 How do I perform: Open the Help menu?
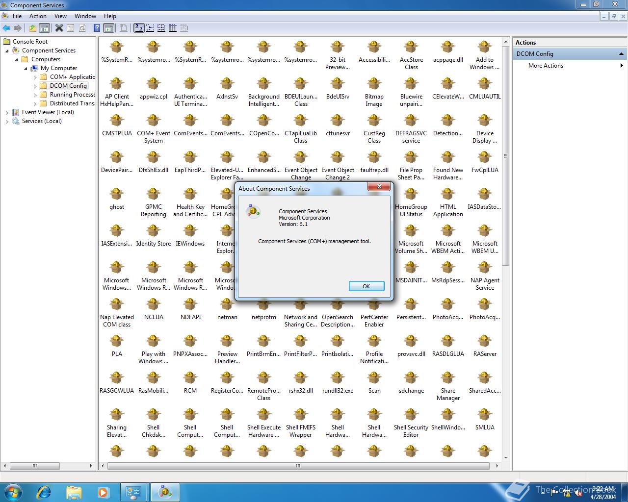pos(110,16)
